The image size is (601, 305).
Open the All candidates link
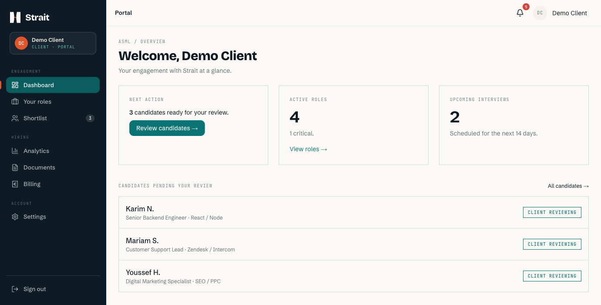point(568,186)
